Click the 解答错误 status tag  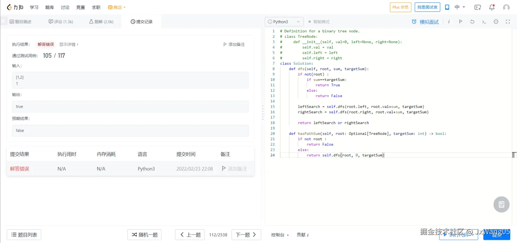pyautogui.click(x=46, y=45)
